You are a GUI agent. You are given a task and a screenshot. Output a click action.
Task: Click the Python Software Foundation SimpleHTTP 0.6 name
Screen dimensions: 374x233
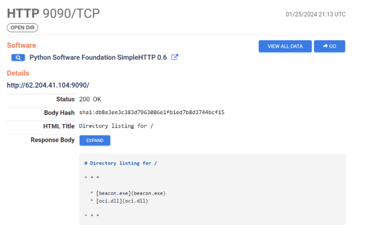[x=98, y=57]
